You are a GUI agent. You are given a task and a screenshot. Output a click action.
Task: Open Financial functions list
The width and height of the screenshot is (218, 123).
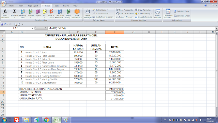point(30,14)
